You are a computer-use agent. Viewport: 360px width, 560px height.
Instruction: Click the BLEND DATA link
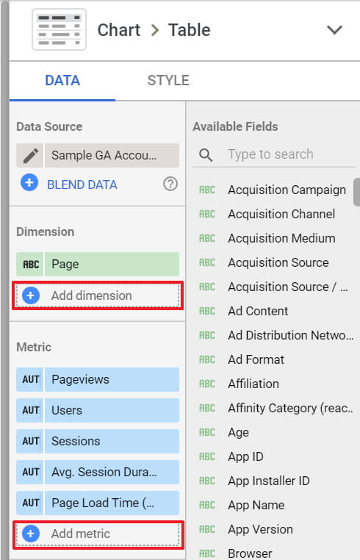coord(82,184)
